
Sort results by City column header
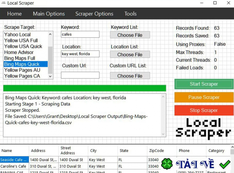(103, 150)
